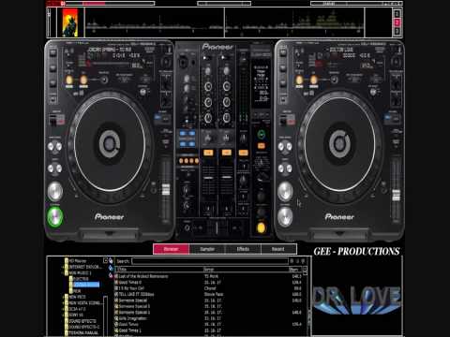This screenshot has height=337, width=450.
Task: Toggle the first orange channel cue button
Action: click(208, 153)
